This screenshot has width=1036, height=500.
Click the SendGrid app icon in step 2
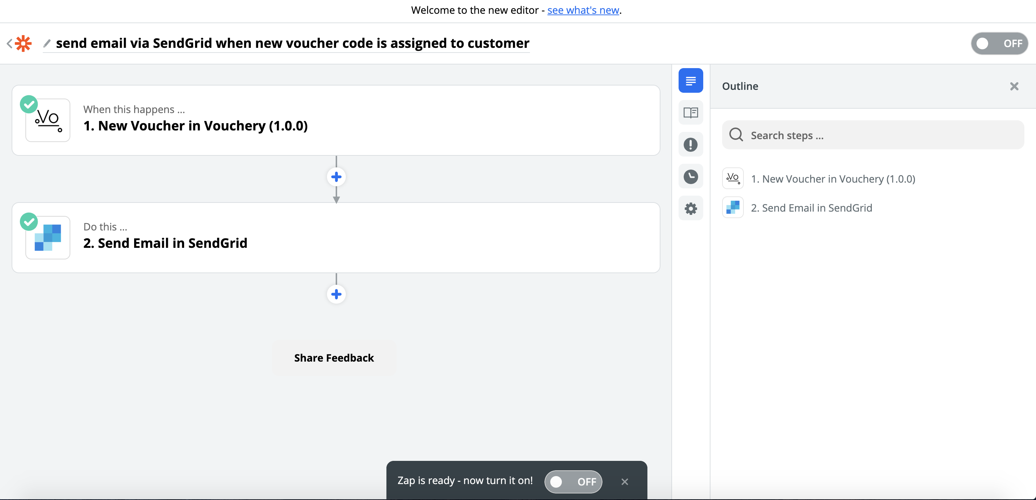[x=48, y=238]
